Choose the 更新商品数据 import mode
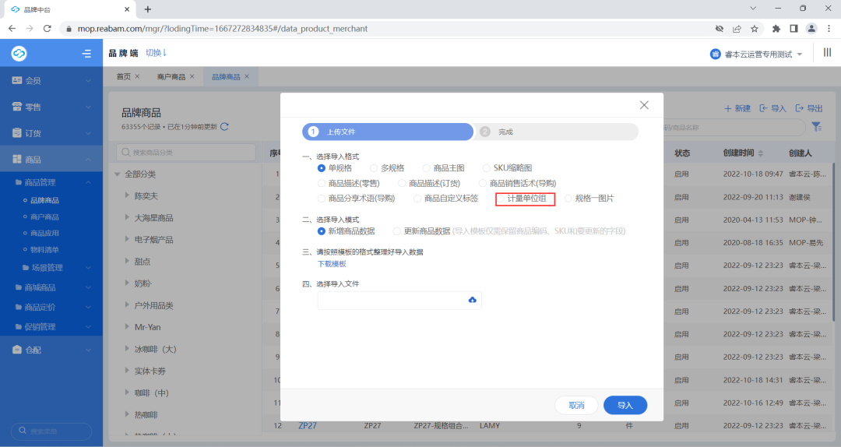Viewport: 841px width, 447px height. point(397,231)
